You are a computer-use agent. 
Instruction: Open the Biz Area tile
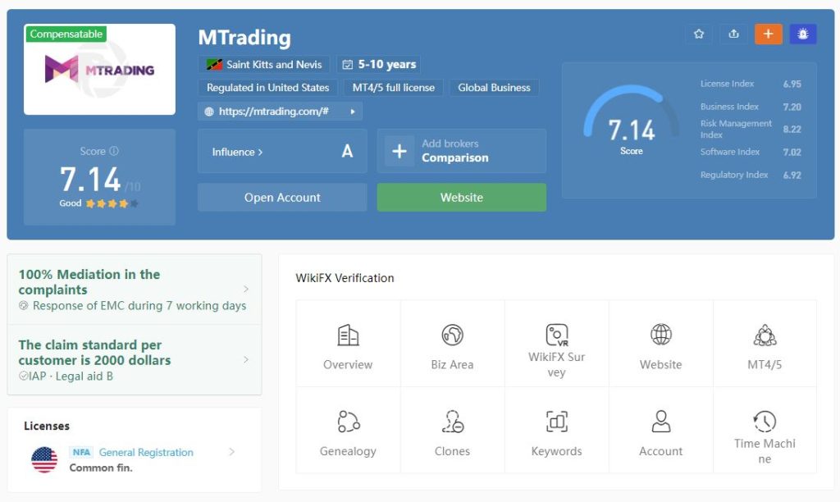(452, 344)
